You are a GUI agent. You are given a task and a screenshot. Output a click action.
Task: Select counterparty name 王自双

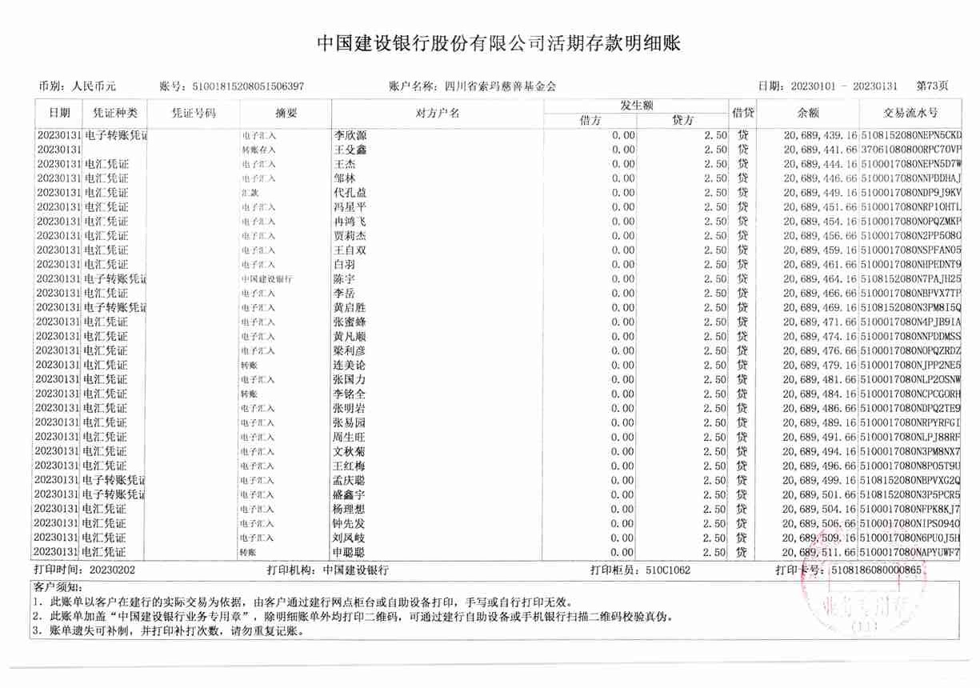350,250
